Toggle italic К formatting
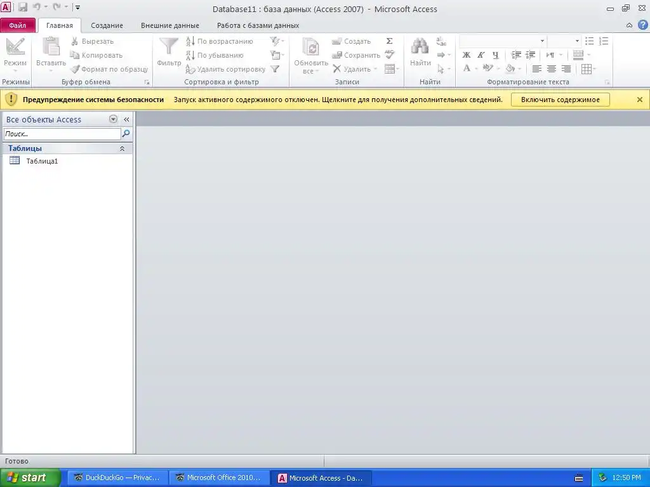Screen dimensions: 650x487 (481, 55)
